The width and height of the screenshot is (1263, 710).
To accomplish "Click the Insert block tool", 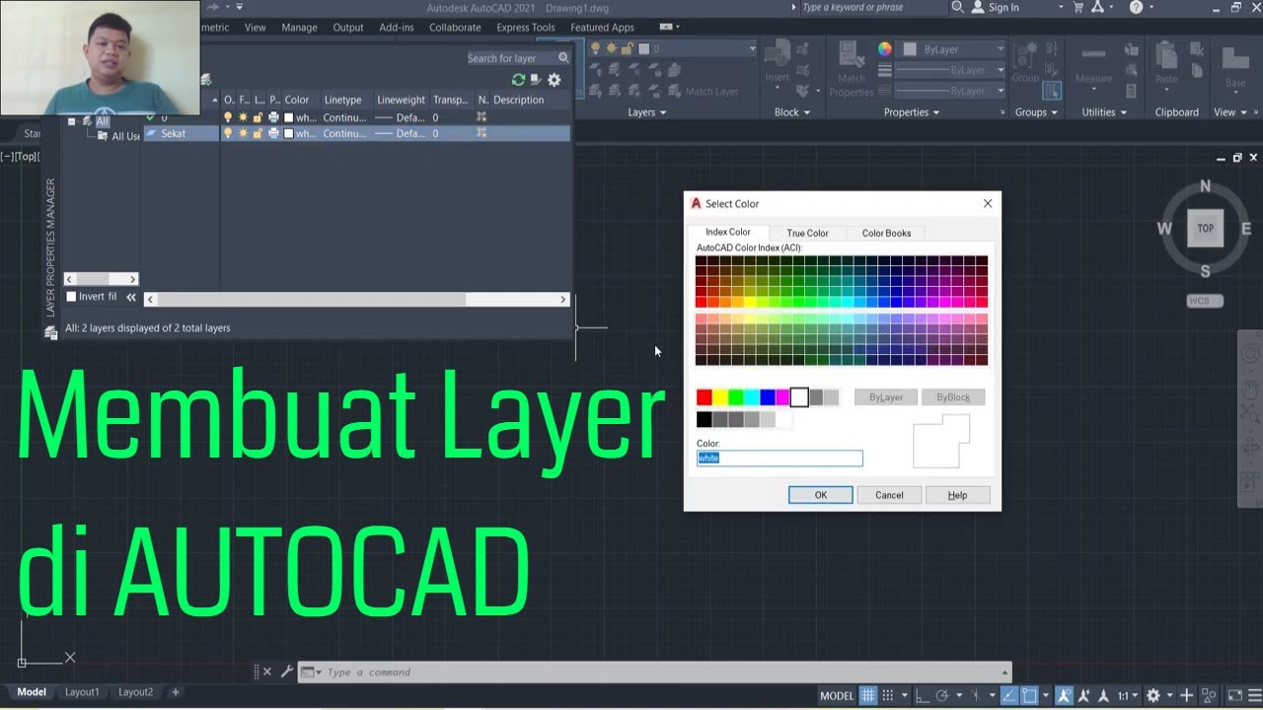I will (x=778, y=63).
